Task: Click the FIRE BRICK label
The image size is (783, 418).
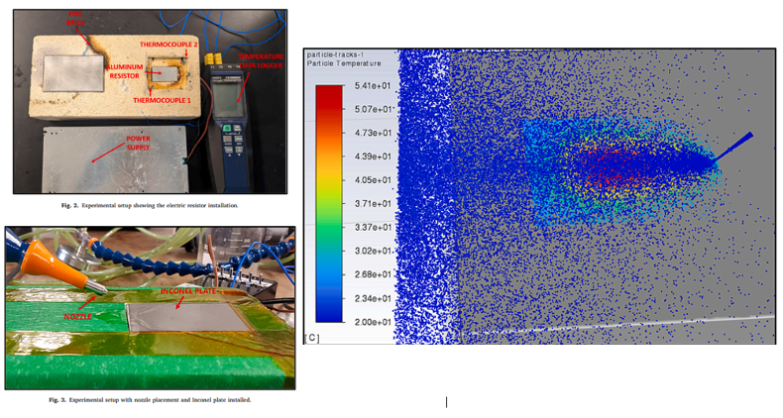Action: 76,22
